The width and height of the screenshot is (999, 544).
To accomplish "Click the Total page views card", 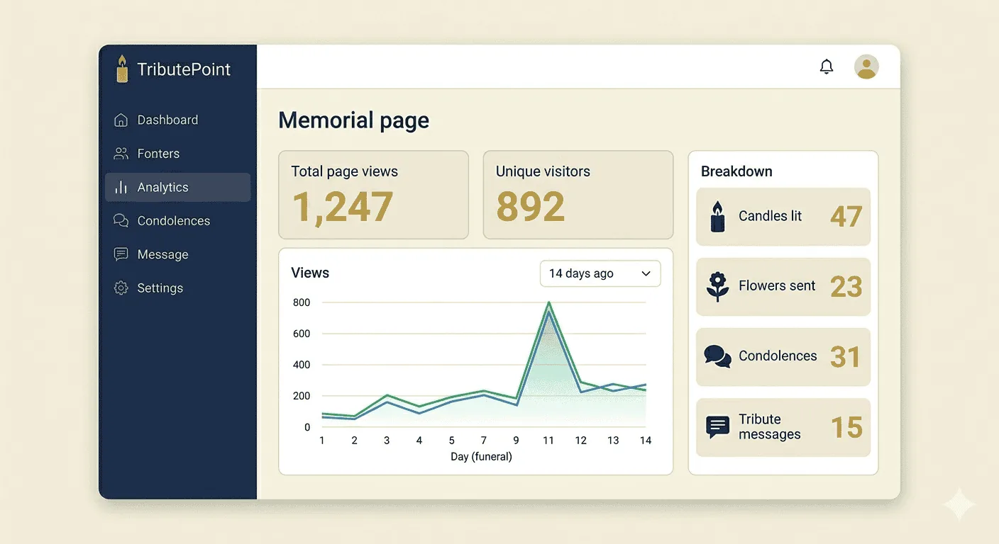I will click(x=373, y=194).
